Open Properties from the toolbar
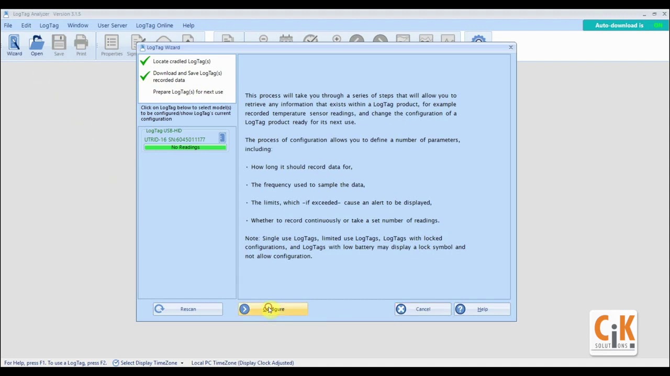 click(x=111, y=45)
